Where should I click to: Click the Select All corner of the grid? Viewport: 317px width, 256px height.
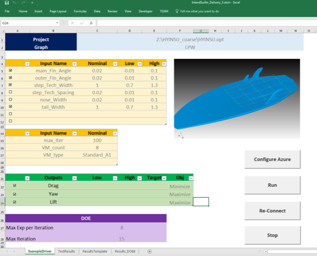(x=3, y=31)
